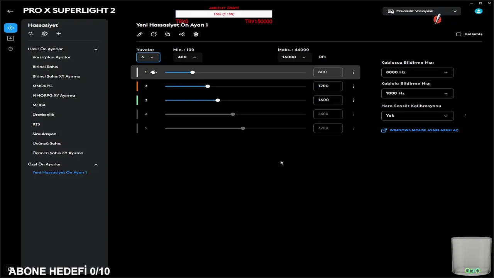Open the Sensitivity (DPI) sidebar tab icon
The width and height of the screenshot is (494, 278).
pyautogui.click(x=10, y=28)
